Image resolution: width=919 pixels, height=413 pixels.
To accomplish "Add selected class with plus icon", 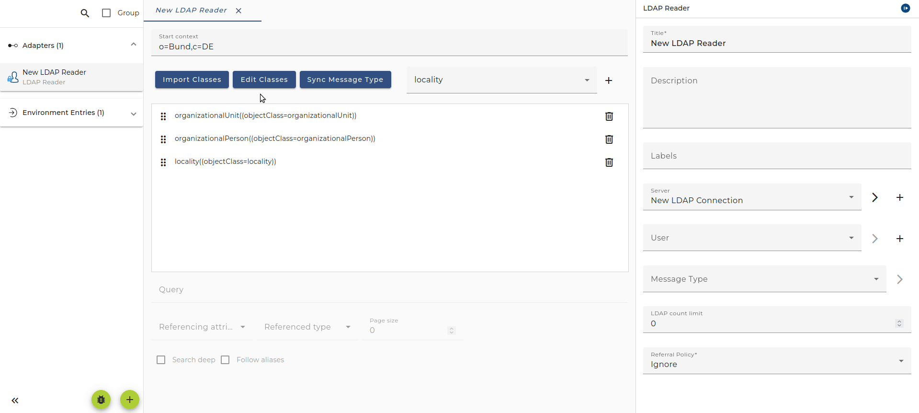I will click(x=609, y=80).
